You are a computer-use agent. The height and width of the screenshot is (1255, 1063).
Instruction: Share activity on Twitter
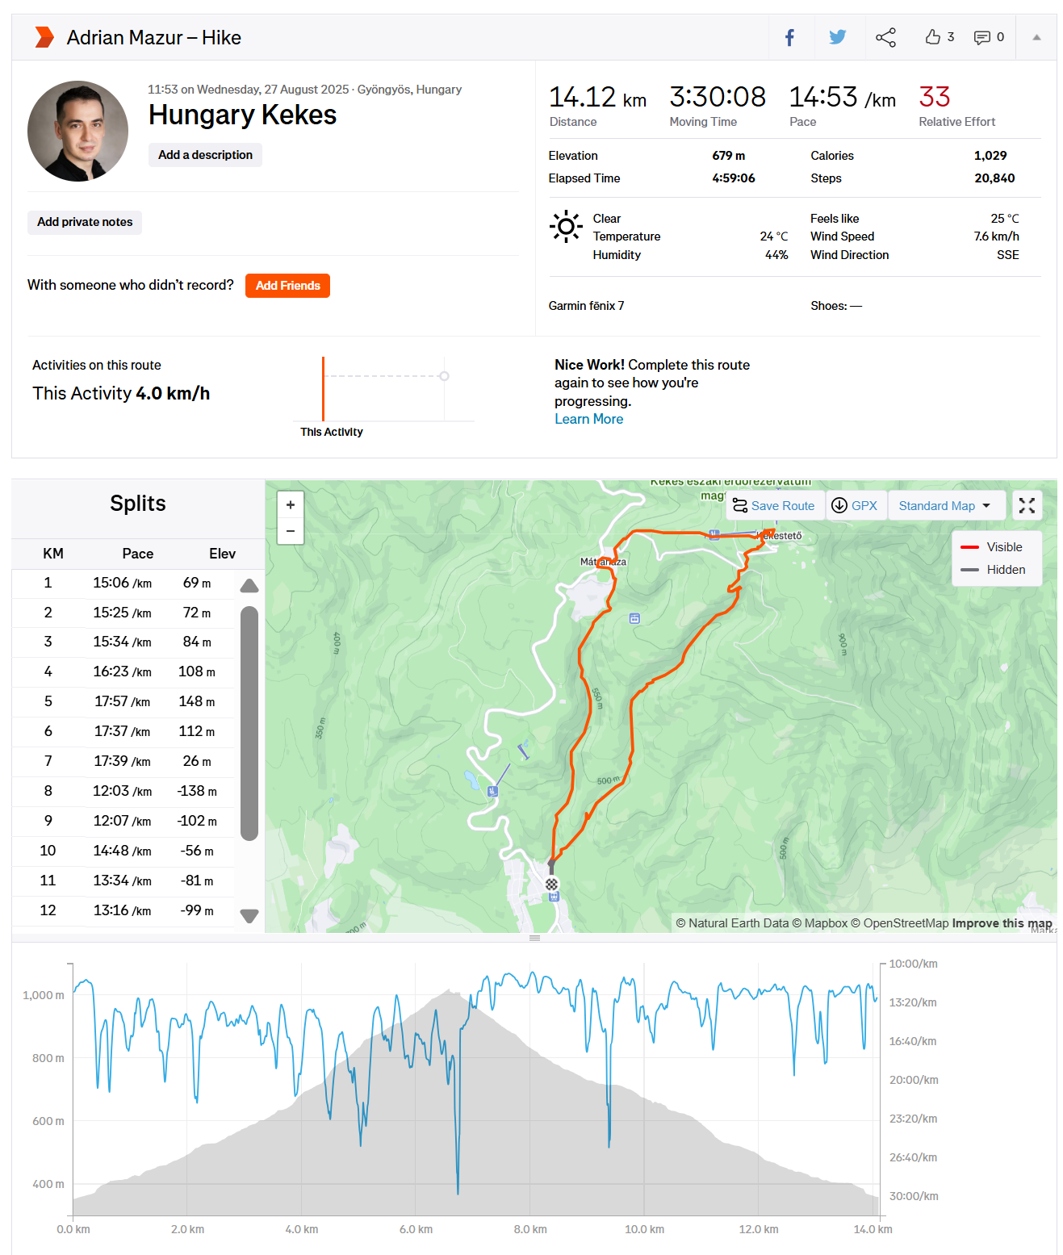pos(837,37)
